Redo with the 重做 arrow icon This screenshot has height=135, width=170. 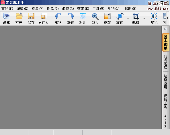click(71, 16)
